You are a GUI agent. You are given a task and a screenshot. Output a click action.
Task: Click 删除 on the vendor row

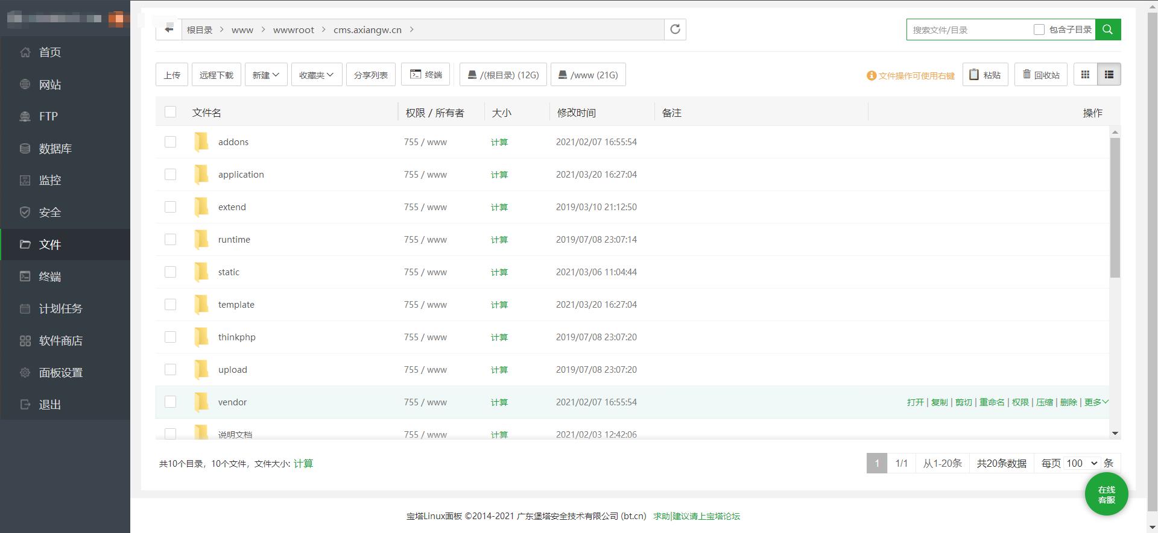tap(1069, 402)
